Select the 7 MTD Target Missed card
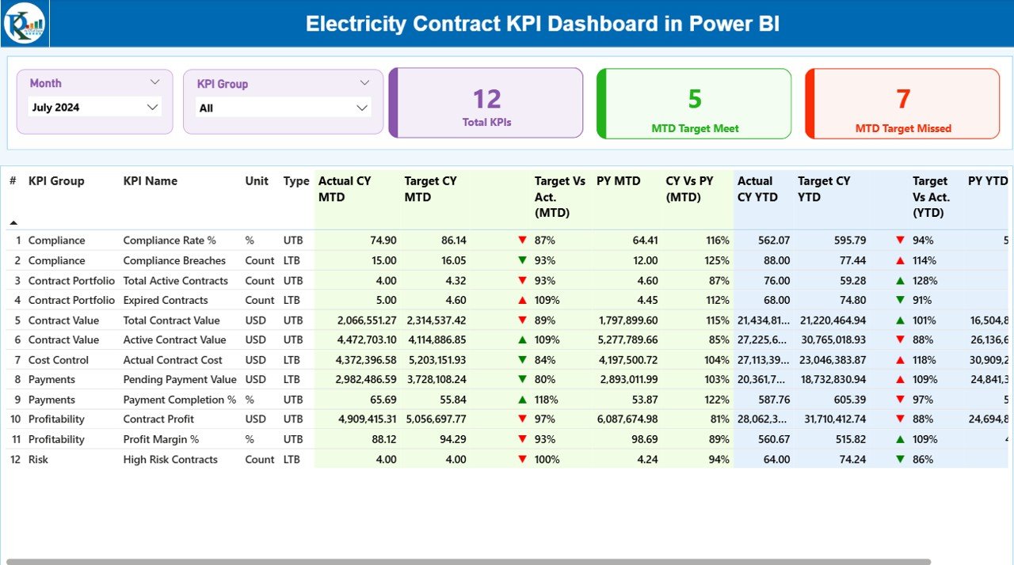Image resolution: width=1014 pixels, height=565 pixels. 902,103
